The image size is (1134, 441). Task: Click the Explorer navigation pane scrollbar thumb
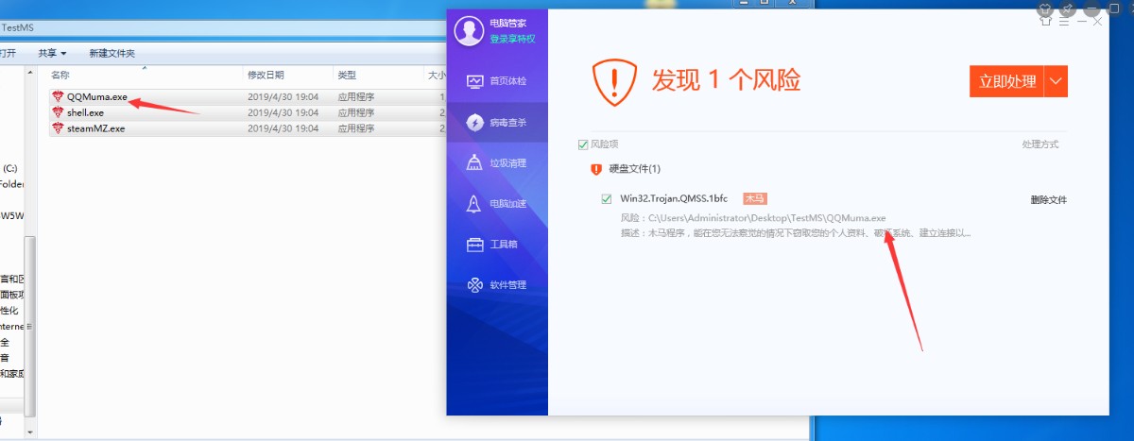30,326
